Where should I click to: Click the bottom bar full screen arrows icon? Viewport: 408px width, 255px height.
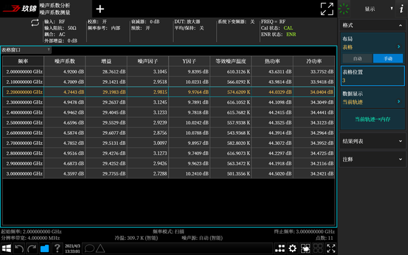331,248
